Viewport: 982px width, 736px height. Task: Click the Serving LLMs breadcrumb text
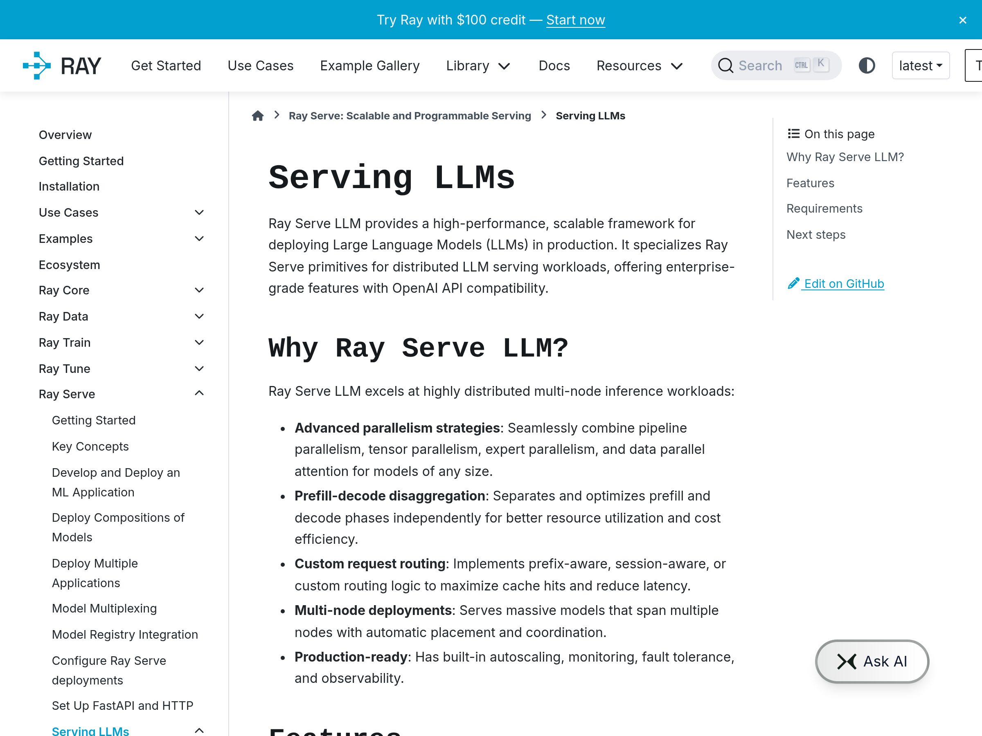tap(590, 116)
